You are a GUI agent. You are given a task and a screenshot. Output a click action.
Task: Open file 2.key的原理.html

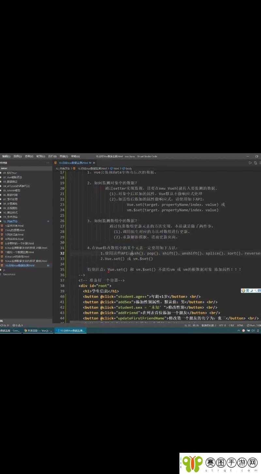pos(14,230)
